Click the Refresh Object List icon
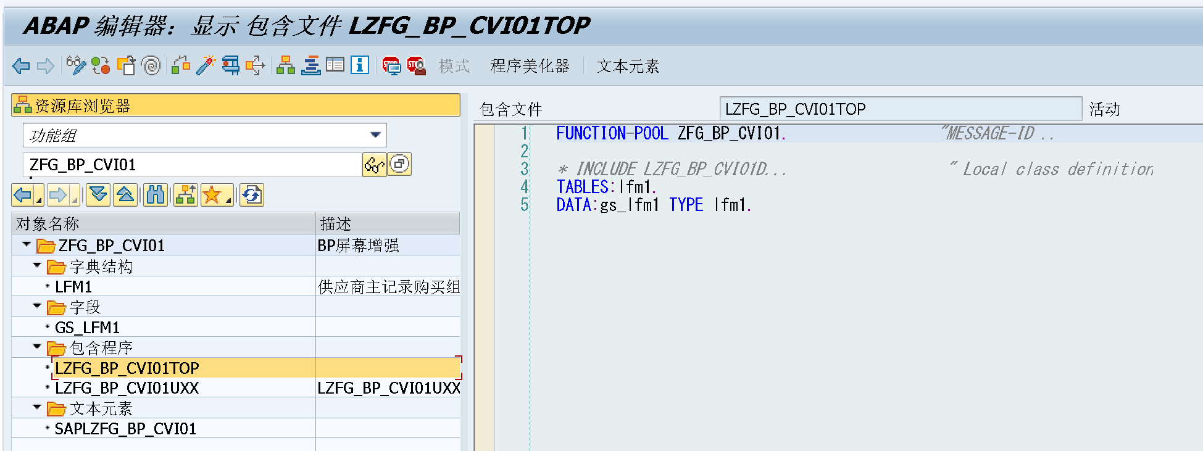The width and height of the screenshot is (1203, 451). point(252,196)
